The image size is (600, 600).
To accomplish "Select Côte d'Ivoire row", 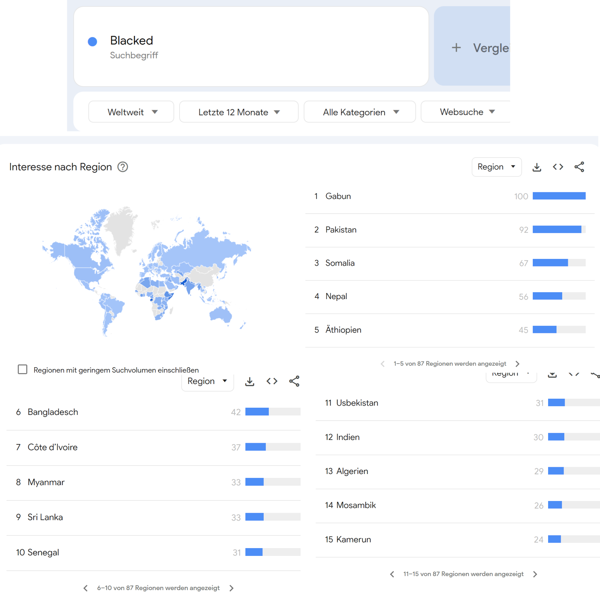I will [x=153, y=448].
